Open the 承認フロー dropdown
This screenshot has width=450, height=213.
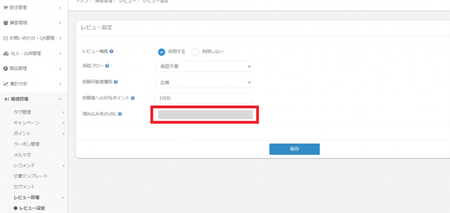pos(204,66)
